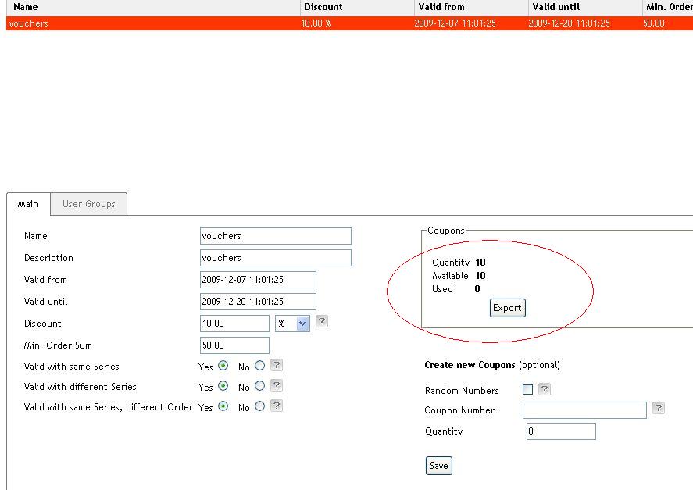Switch to the User Groups tab
Viewport: 693px width, 490px height.
(88, 204)
